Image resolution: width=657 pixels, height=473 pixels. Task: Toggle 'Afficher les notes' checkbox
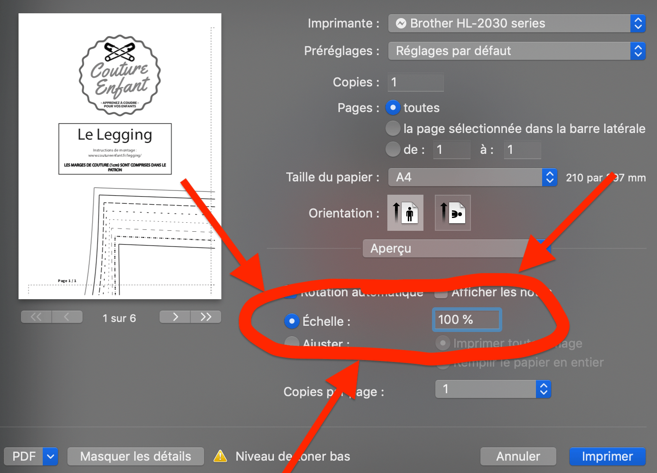(441, 293)
